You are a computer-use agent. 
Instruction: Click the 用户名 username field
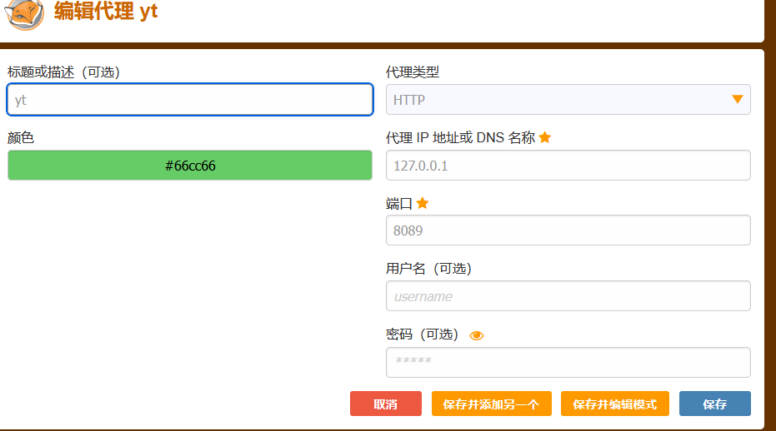(568, 296)
